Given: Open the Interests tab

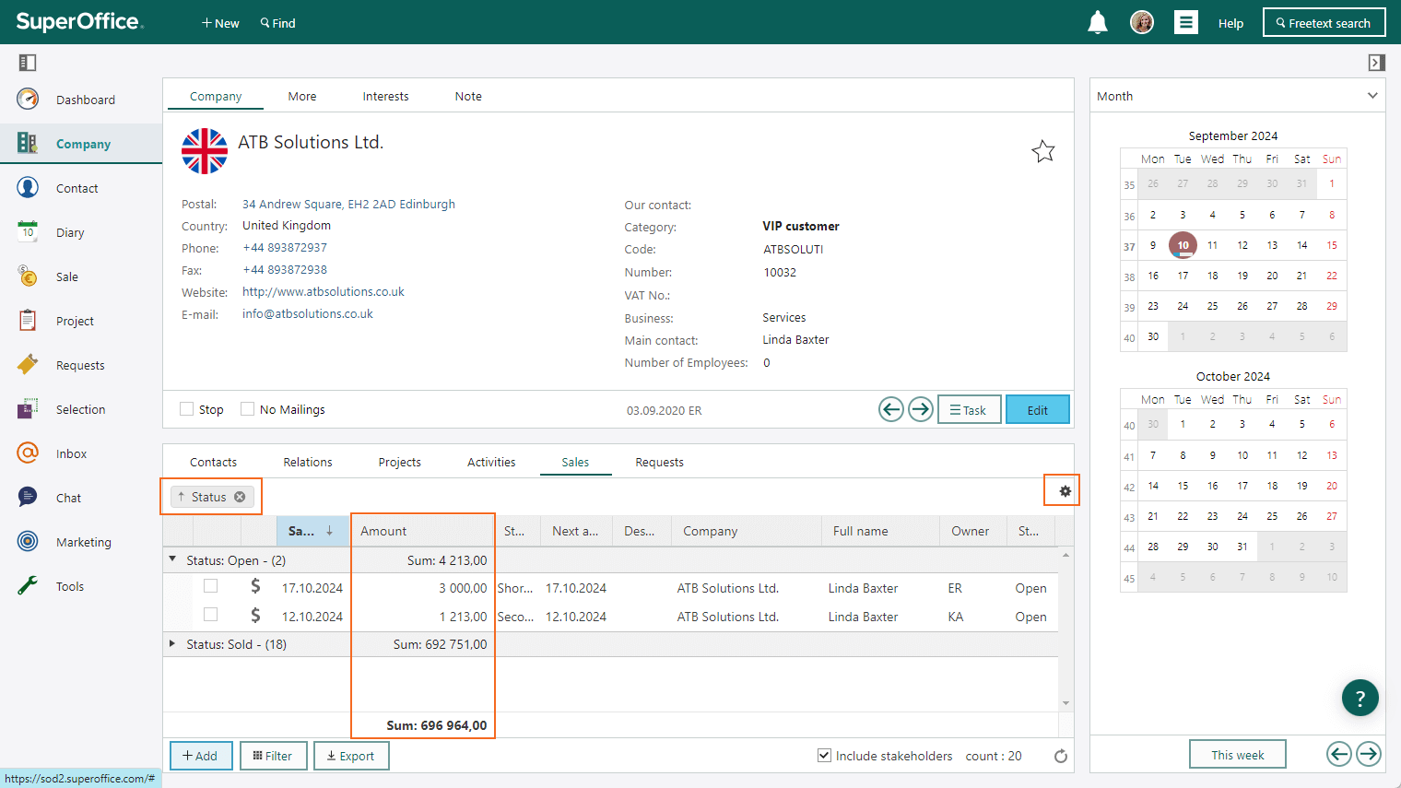Looking at the screenshot, I should [385, 96].
